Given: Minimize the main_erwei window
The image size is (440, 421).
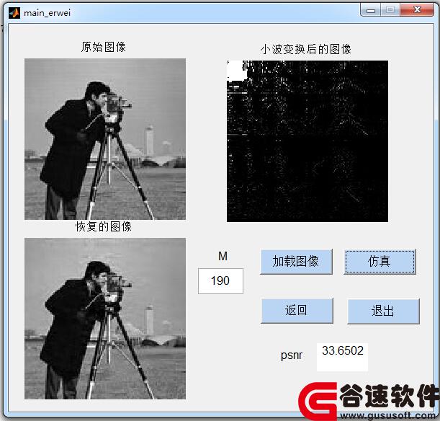Looking at the screenshot, I should [x=371, y=10].
